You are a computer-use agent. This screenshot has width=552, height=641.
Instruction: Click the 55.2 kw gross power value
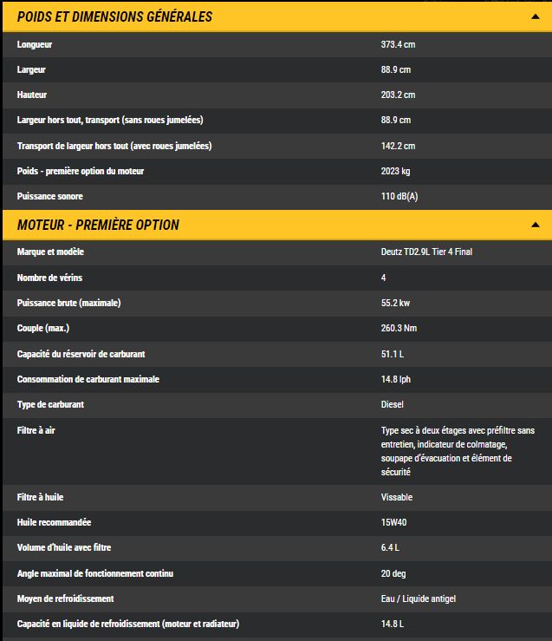(x=396, y=303)
